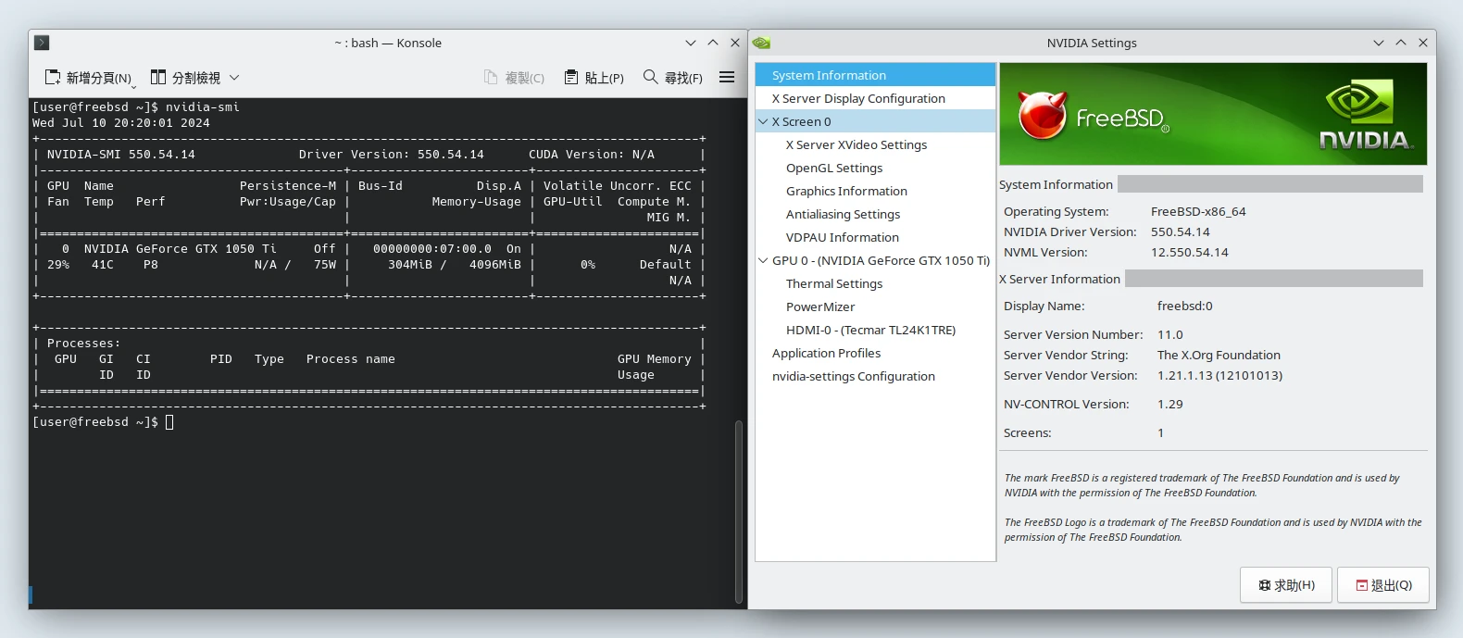Open the PowerMizer page
Viewport: 1463px width, 638px height.
tap(820, 307)
